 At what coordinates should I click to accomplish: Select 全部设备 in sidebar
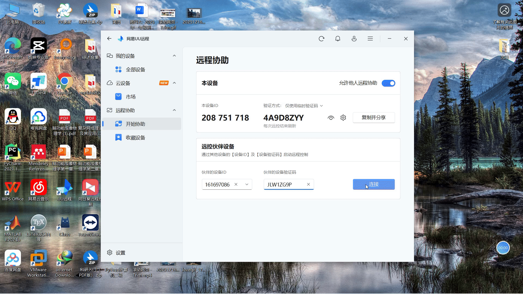pyautogui.click(x=135, y=69)
